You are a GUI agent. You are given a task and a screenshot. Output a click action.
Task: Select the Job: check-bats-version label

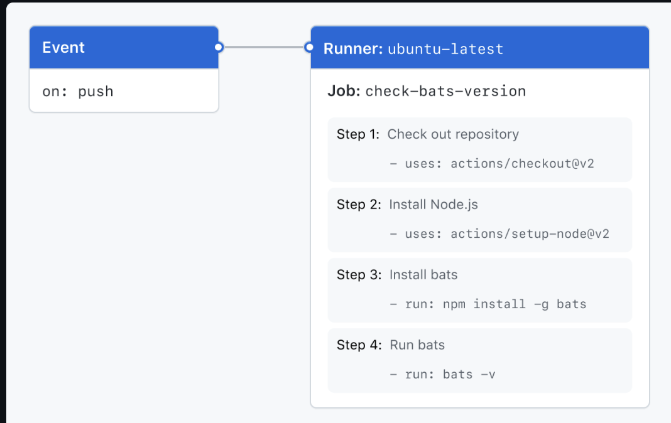426,91
